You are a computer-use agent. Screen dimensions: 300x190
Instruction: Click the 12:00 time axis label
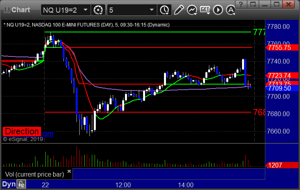(123, 185)
